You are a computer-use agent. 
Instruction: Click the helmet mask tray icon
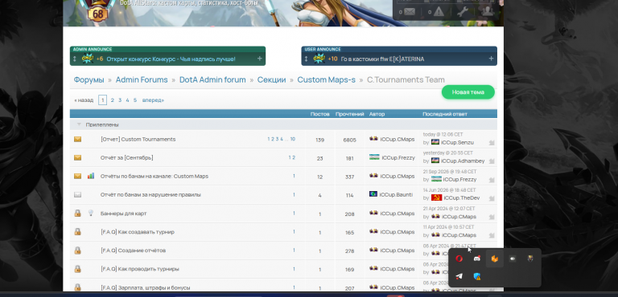click(530, 258)
